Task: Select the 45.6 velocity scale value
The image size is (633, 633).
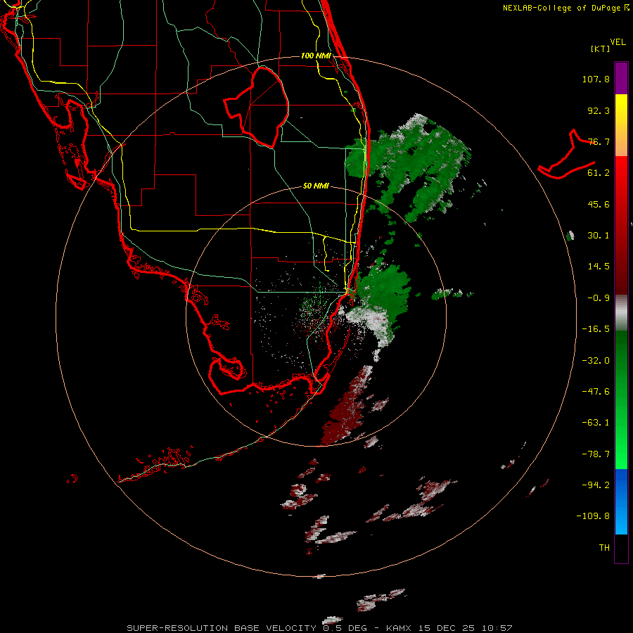Action: (599, 204)
